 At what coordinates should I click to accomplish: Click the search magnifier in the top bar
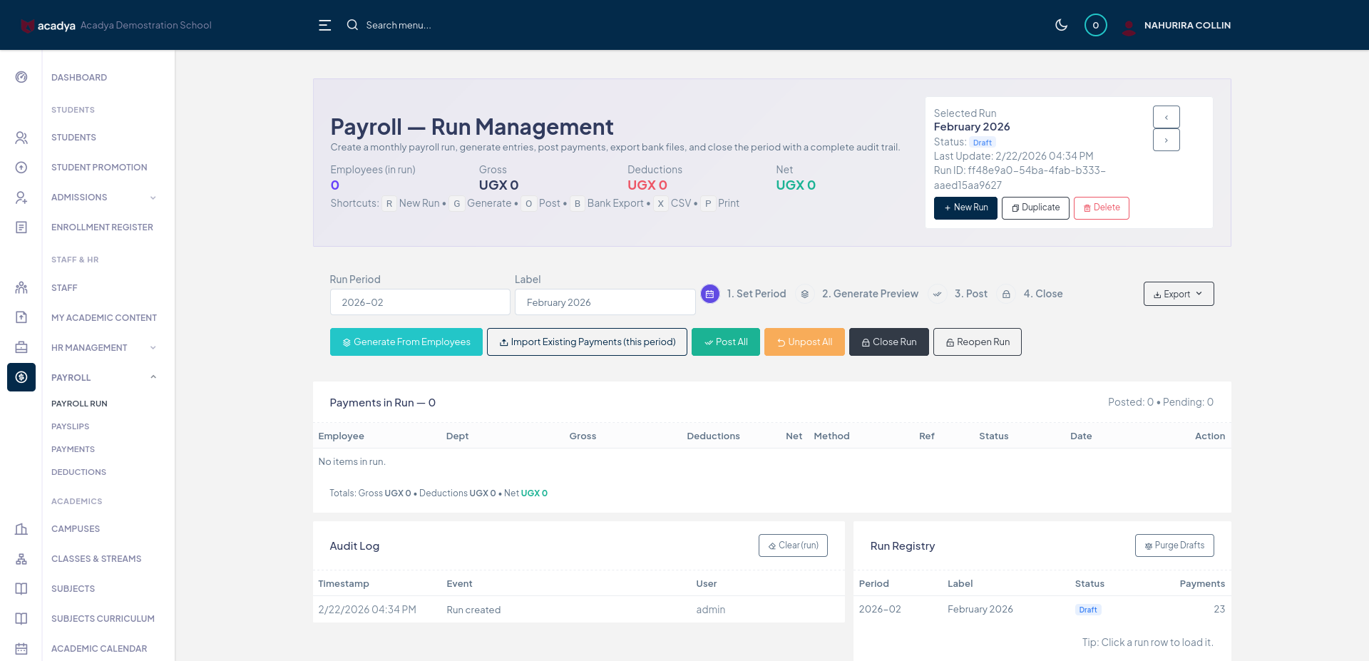pos(352,24)
